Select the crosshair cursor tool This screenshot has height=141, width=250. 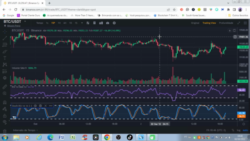point(5,31)
